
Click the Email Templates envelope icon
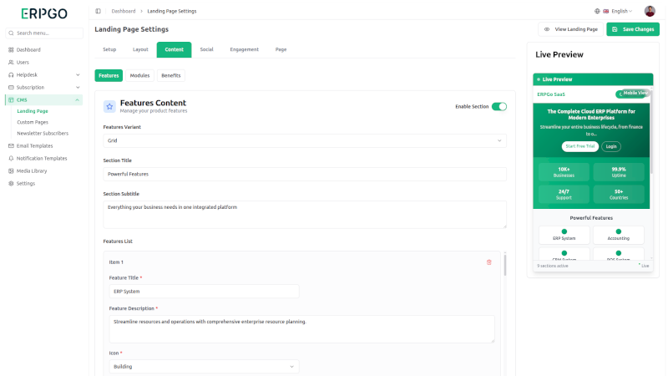[x=11, y=145]
